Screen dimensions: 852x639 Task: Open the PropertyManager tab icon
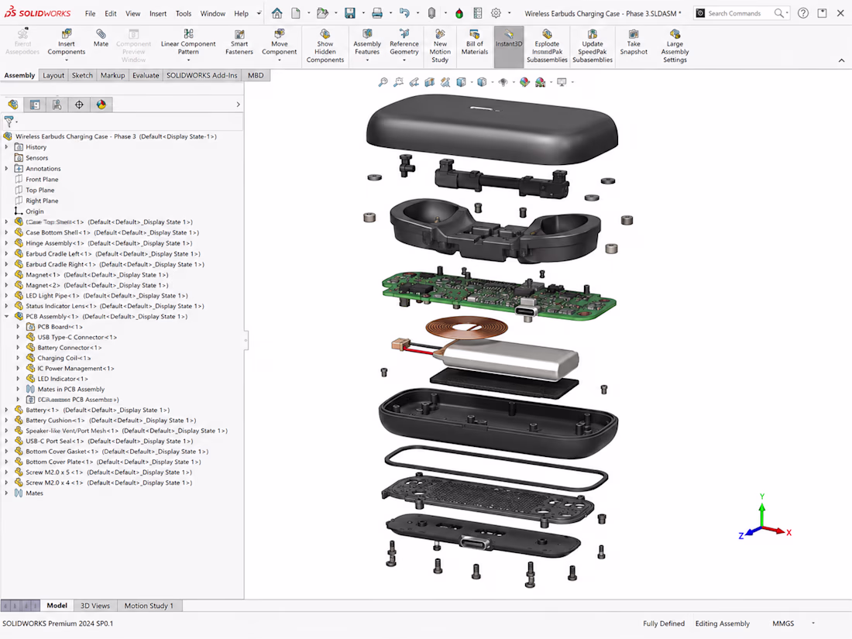tap(35, 105)
